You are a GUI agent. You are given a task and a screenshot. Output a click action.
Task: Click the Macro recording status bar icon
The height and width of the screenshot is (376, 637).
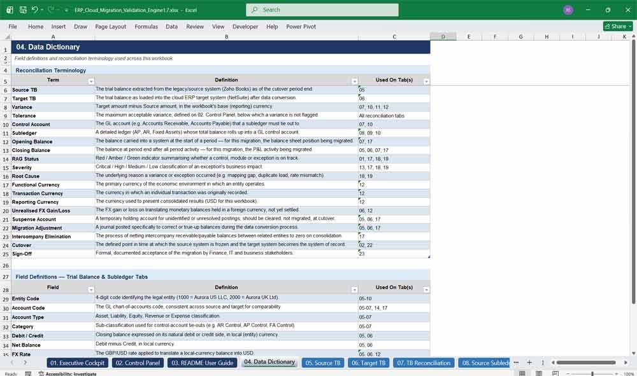click(x=28, y=373)
